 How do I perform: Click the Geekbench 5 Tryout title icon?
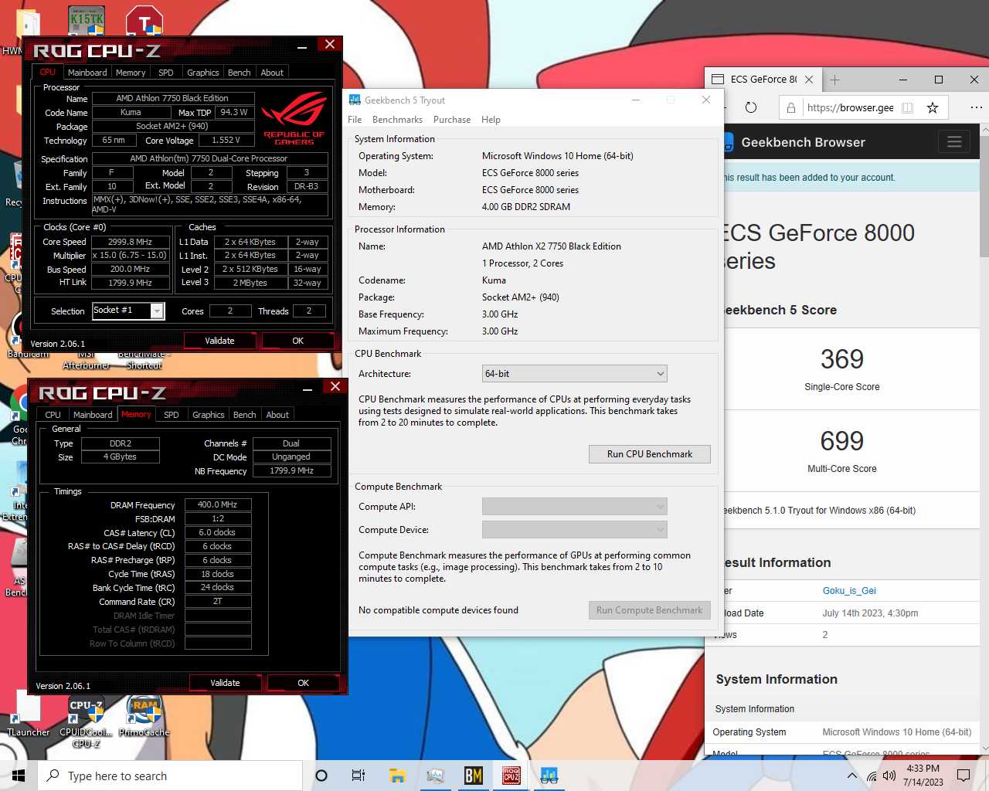pyautogui.click(x=355, y=100)
